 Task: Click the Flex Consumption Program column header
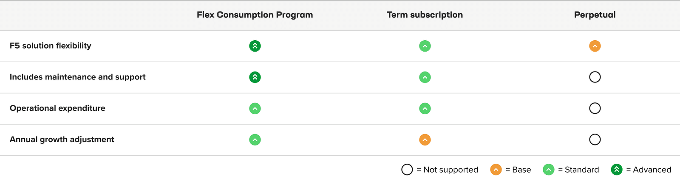pyautogui.click(x=255, y=15)
